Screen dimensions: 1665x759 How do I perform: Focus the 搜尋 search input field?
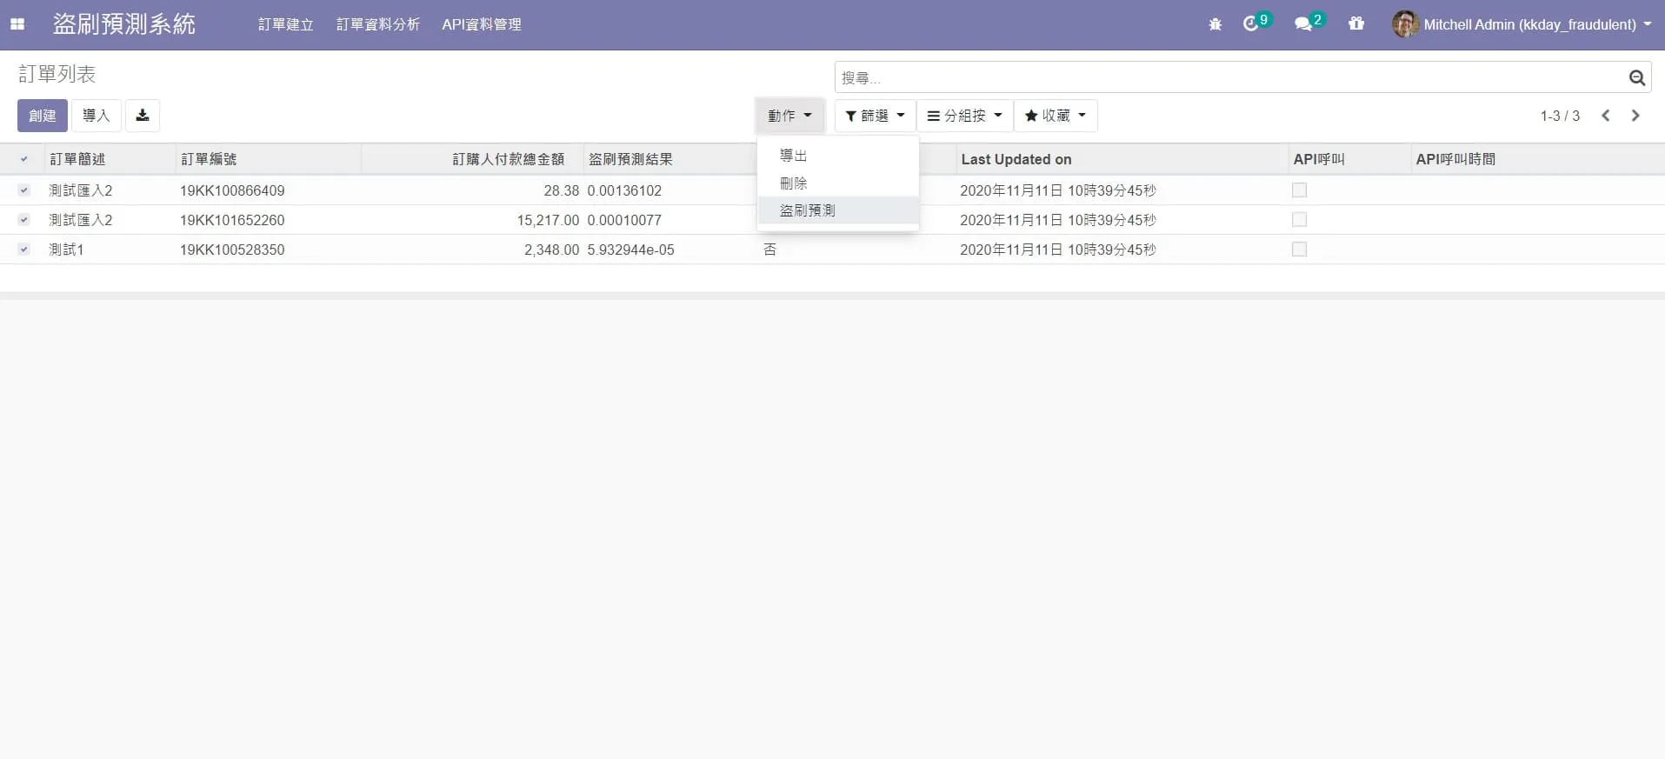click(1230, 77)
